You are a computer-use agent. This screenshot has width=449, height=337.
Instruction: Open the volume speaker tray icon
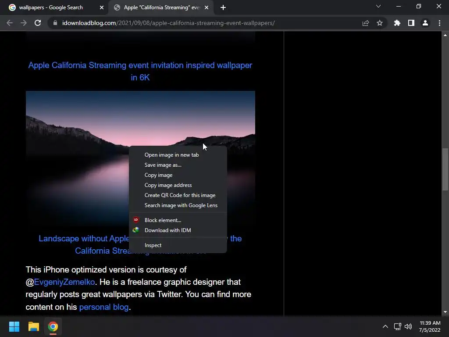pyautogui.click(x=408, y=326)
